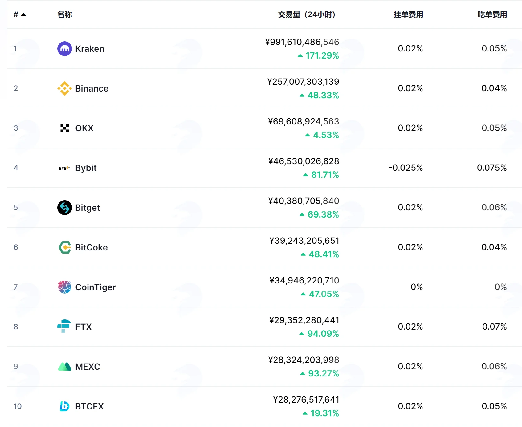Click the Kraken exchange logo icon
Screen dimensions: 522x427
click(x=65, y=49)
